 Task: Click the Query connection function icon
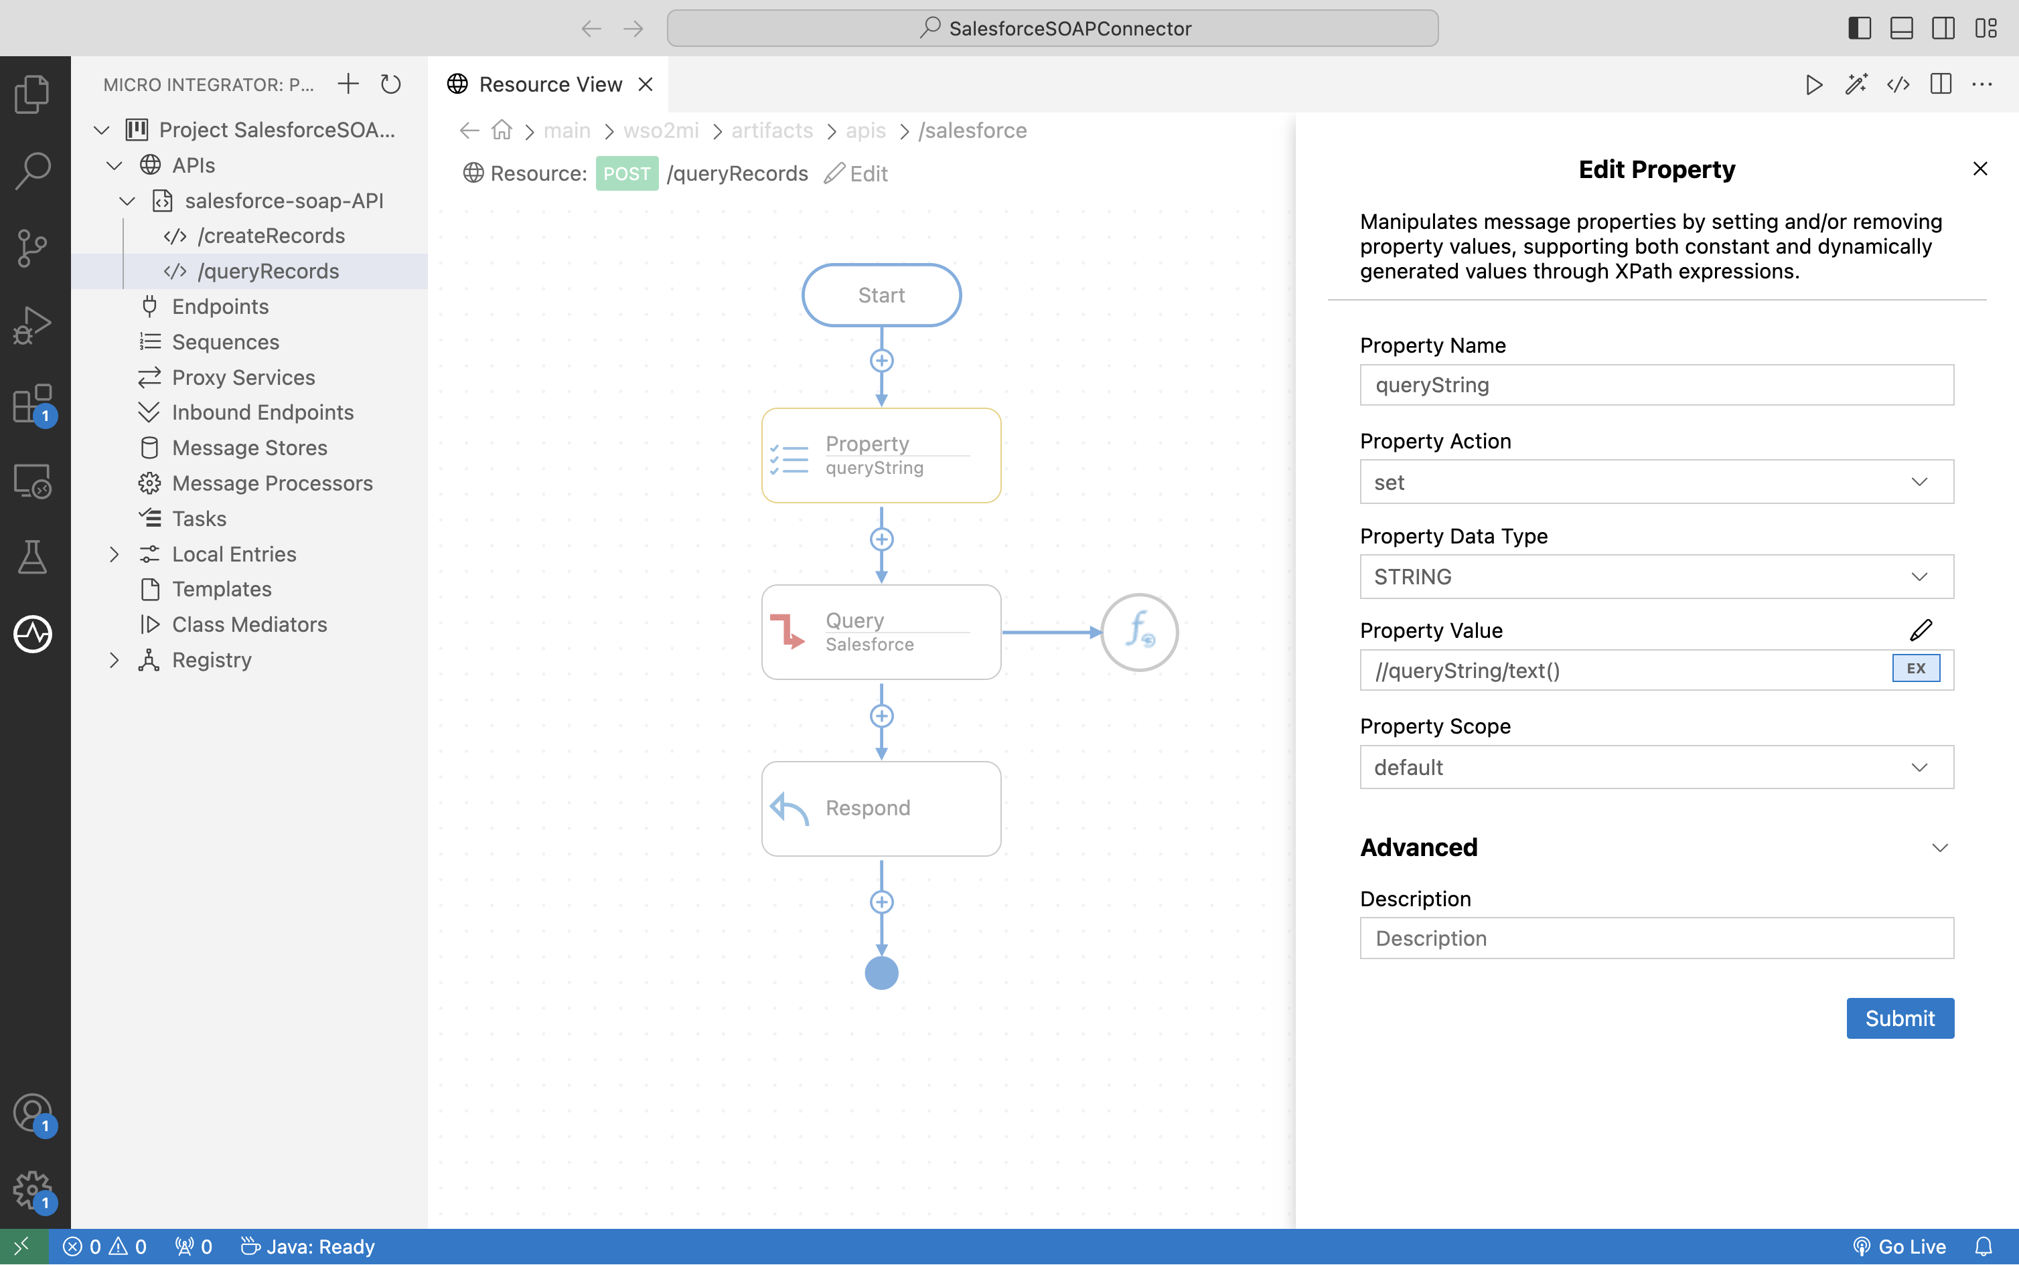coord(1139,632)
